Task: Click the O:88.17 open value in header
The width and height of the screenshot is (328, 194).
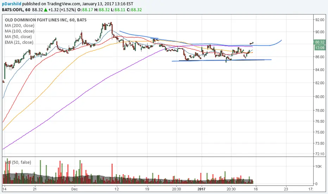Action: point(85,10)
